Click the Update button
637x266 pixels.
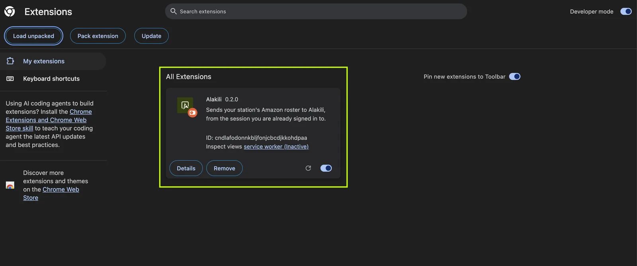(x=151, y=36)
